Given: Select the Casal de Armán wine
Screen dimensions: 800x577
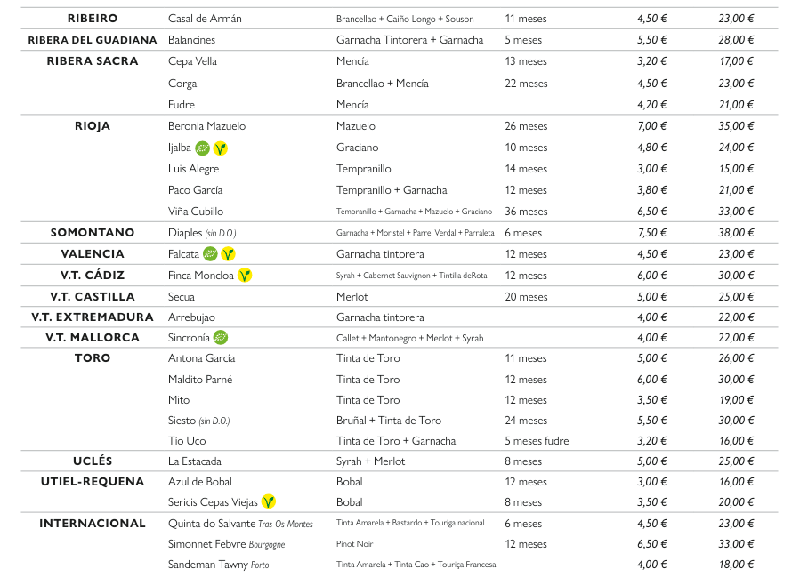Looking at the screenshot, I should [205, 19].
